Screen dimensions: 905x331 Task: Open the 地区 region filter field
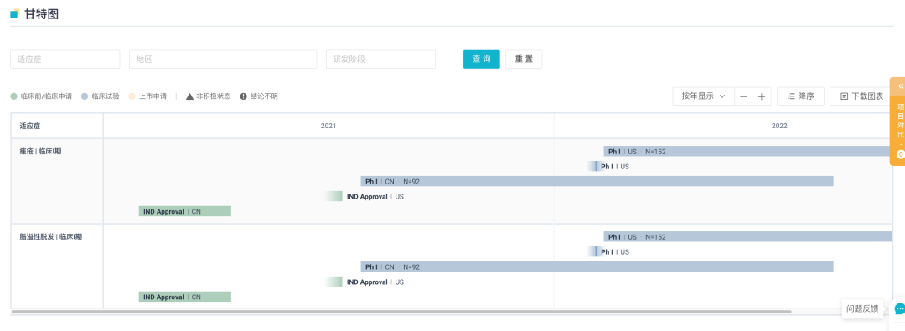coord(223,59)
